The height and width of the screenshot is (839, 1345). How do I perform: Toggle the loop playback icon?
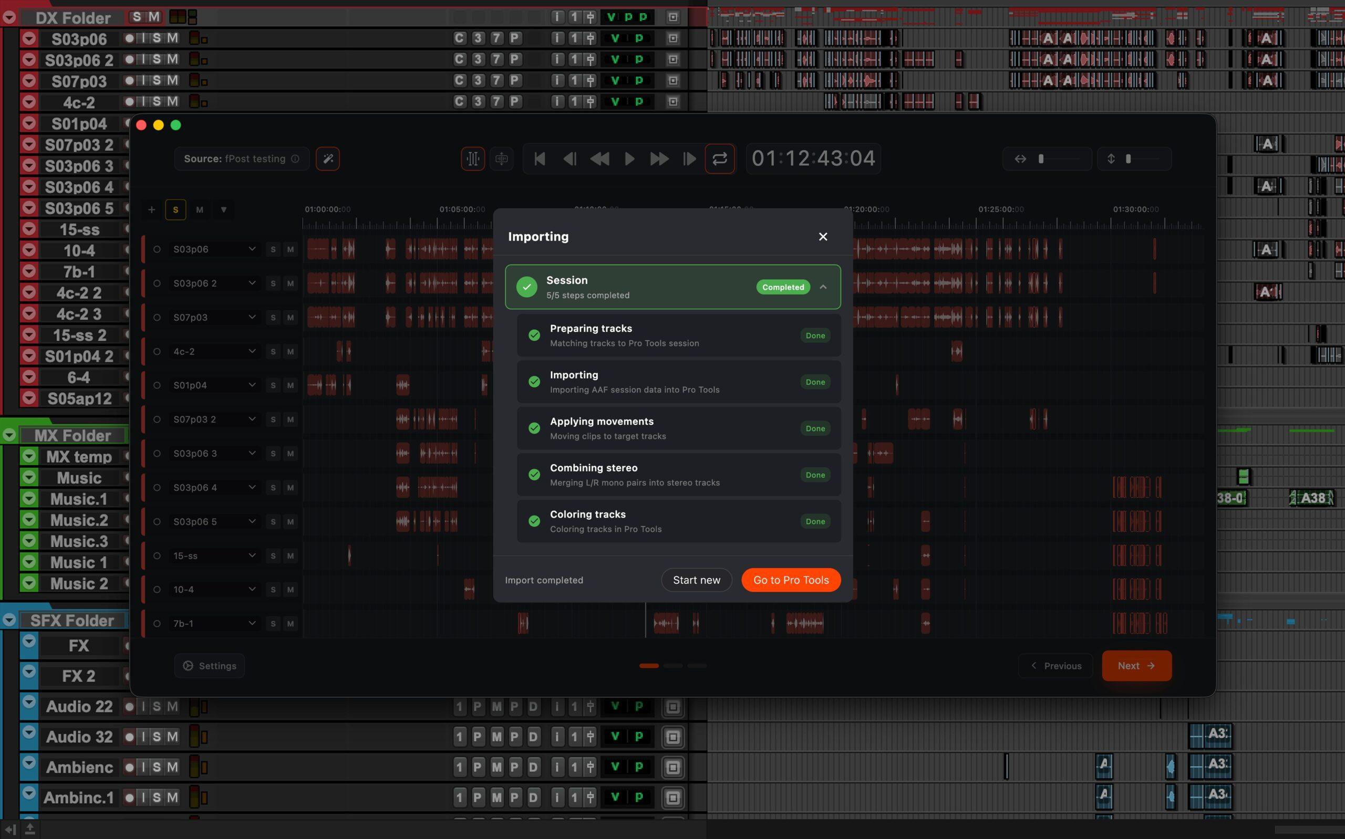coord(720,159)
